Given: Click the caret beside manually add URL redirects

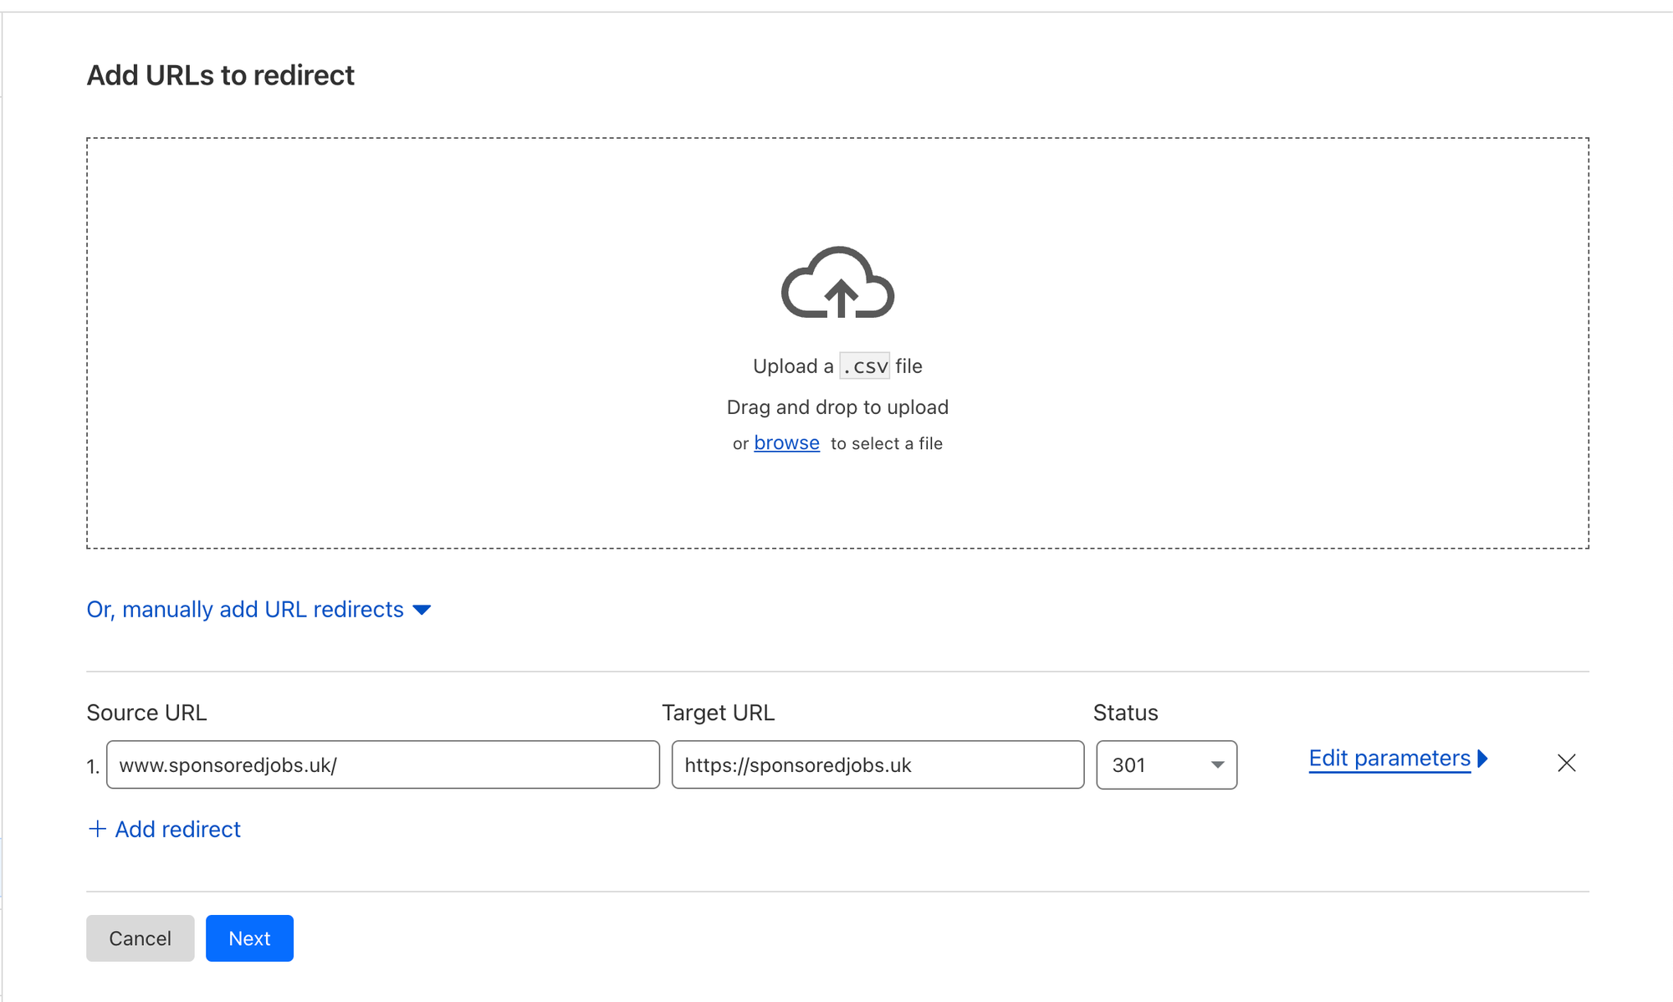Looking at the screenshot, I should [x=422, y=610].
